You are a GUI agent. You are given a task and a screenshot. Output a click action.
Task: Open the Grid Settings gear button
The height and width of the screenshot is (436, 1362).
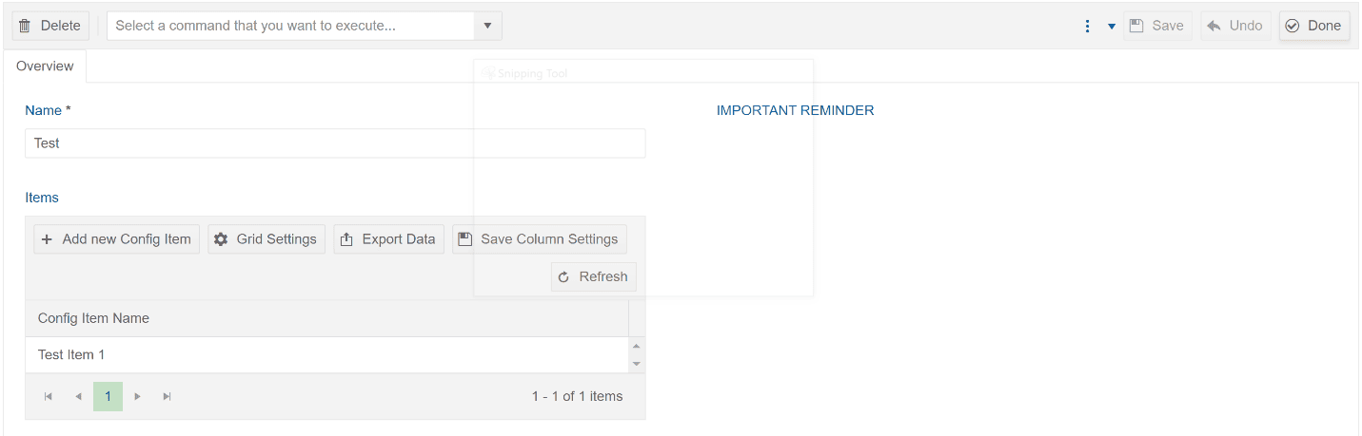tap(266, 239)
